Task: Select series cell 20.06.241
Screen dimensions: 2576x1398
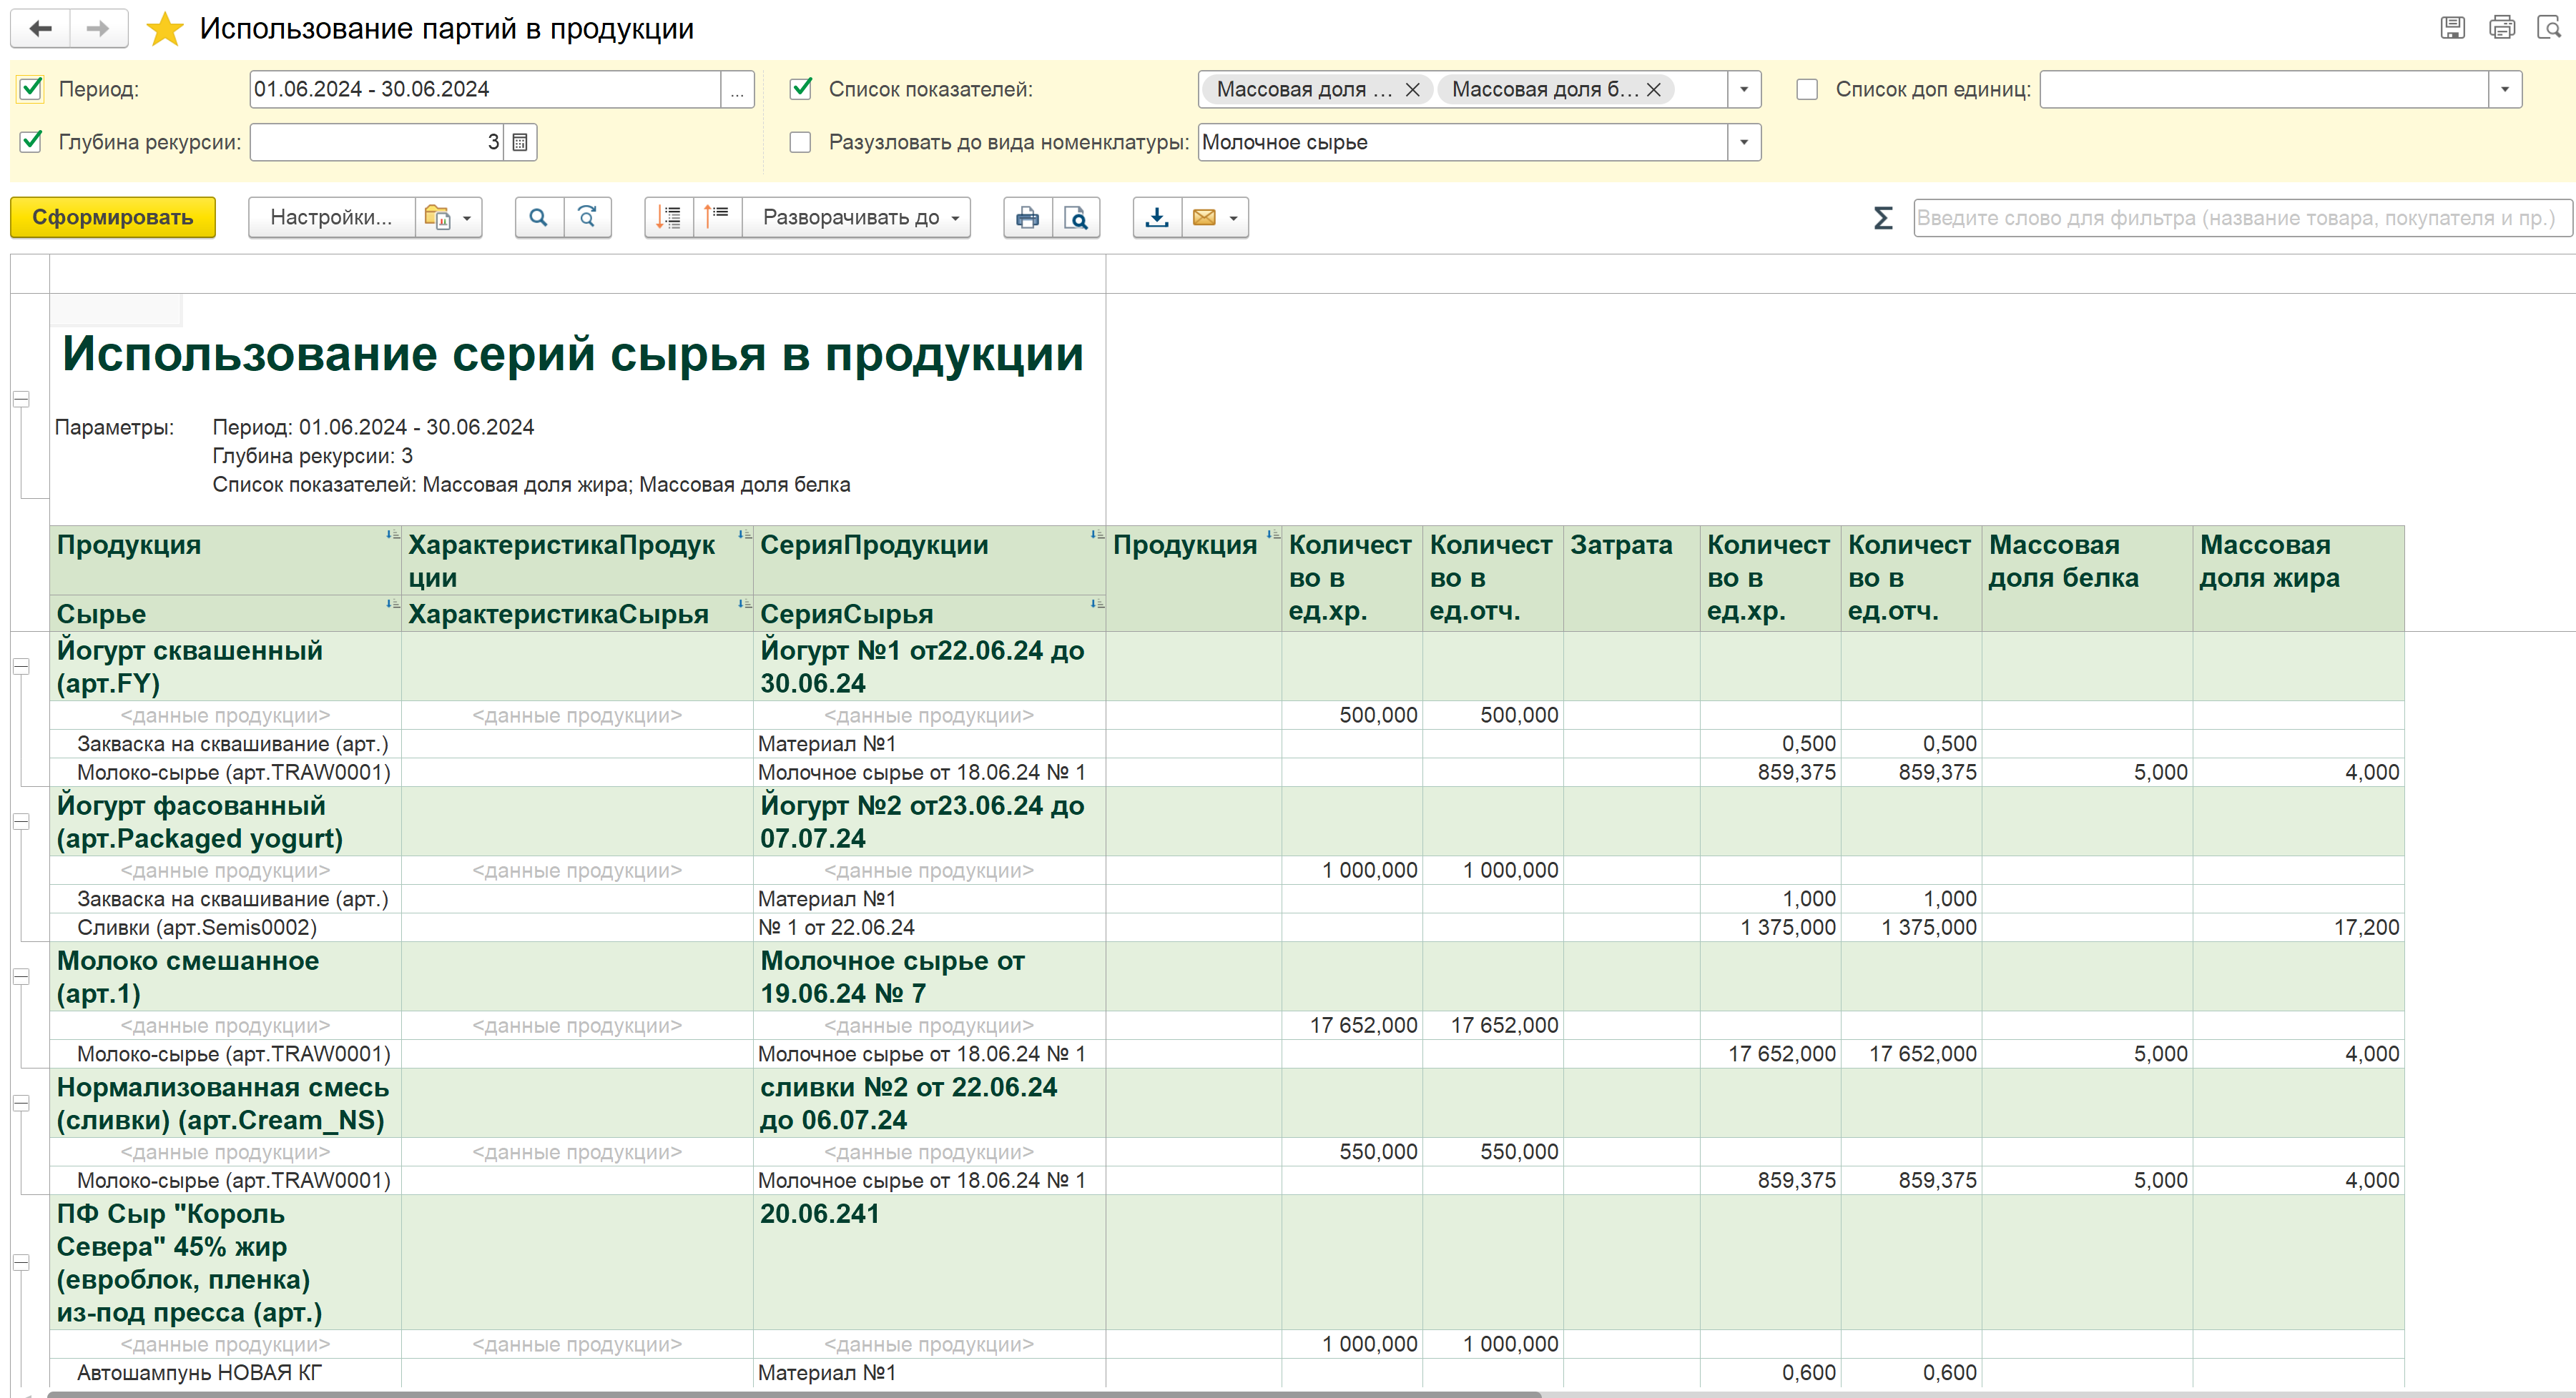Action: tap(929, 1262)
